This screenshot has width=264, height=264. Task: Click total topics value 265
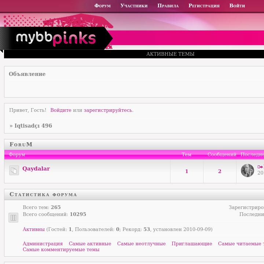(x=56, y=207)
